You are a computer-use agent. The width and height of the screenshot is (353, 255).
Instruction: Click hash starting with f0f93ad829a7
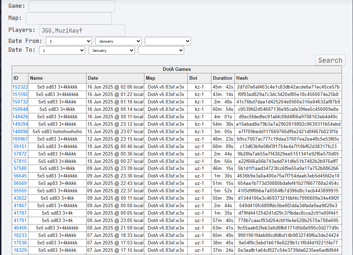[288, 94]
